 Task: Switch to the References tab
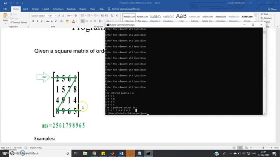[58, 9]
